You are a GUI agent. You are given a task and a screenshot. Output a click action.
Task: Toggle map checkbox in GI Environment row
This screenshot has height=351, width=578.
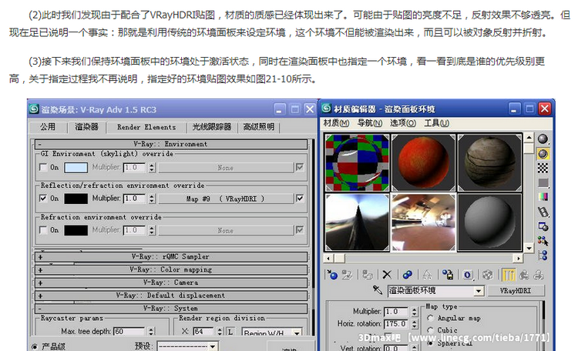point(300,168)
